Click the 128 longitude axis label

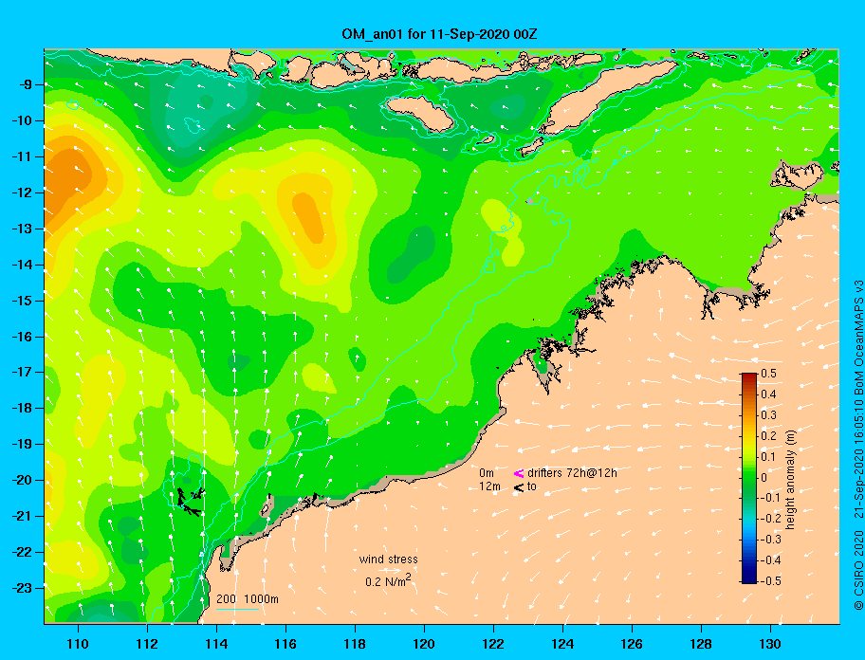701,644
